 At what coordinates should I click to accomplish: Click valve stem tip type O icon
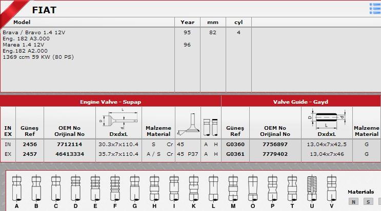point(253,188)
